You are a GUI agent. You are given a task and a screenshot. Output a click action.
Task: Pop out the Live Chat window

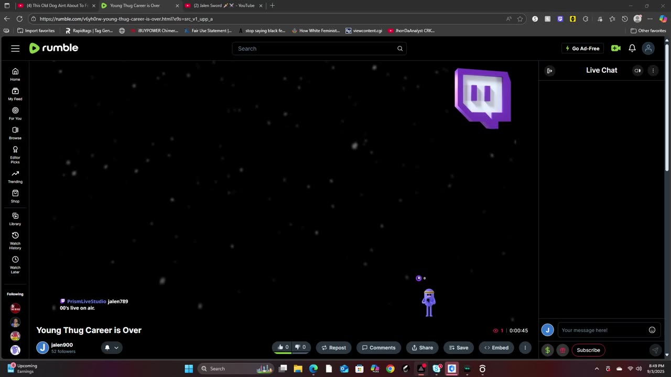point(637,70)
